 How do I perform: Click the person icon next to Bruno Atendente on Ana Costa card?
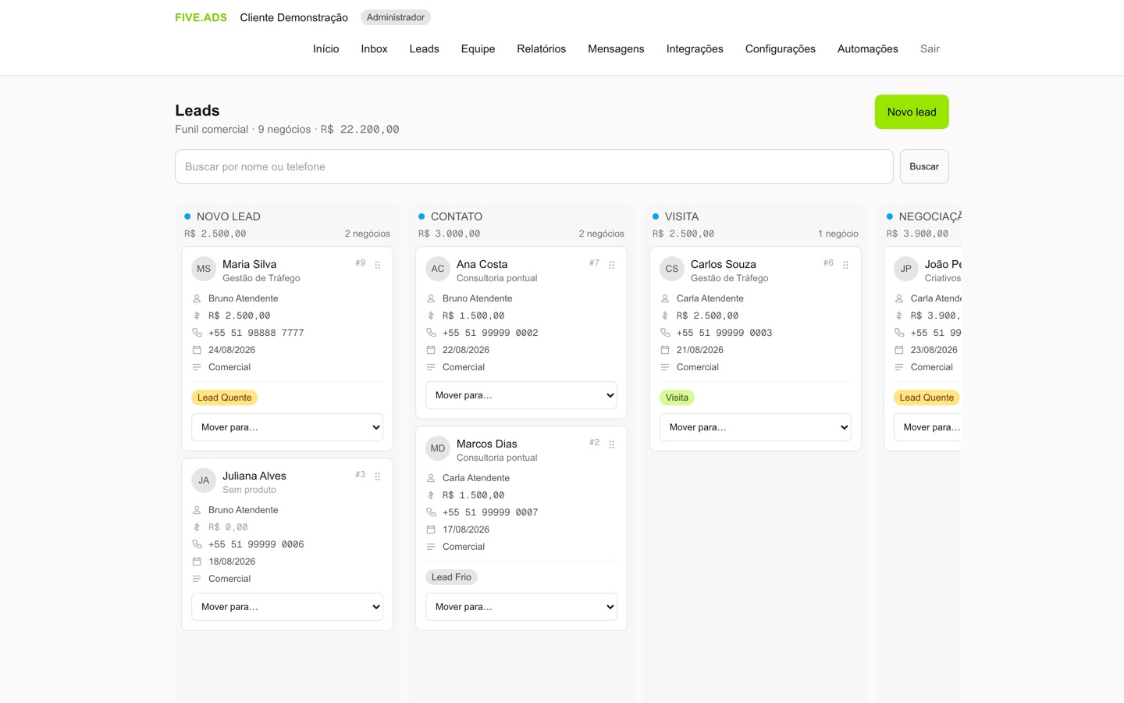click(431, 298)
